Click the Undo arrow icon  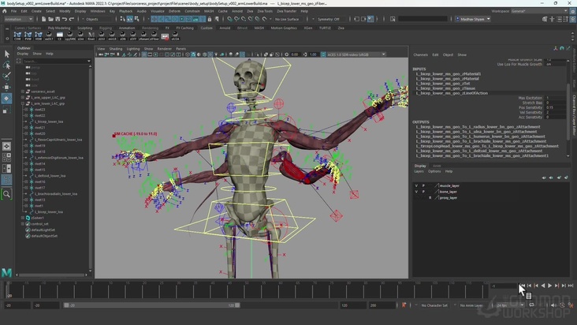[x=65, y=19]
